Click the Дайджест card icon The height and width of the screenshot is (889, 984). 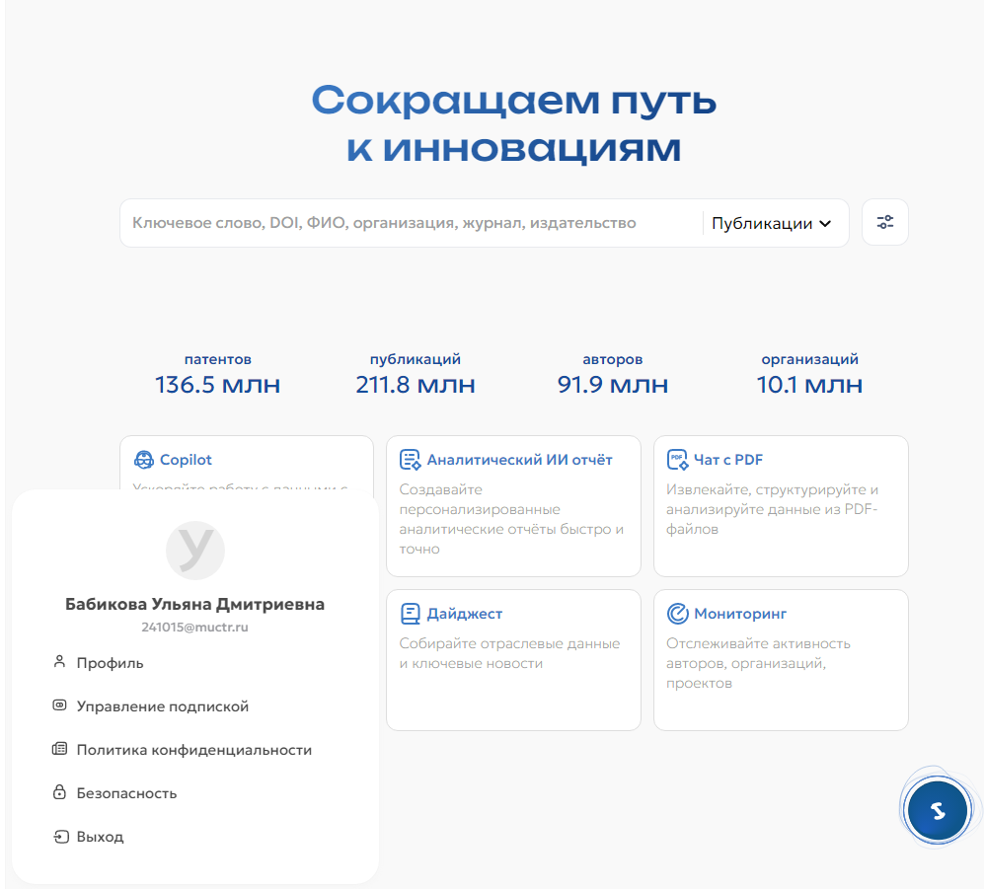[411, 614]
